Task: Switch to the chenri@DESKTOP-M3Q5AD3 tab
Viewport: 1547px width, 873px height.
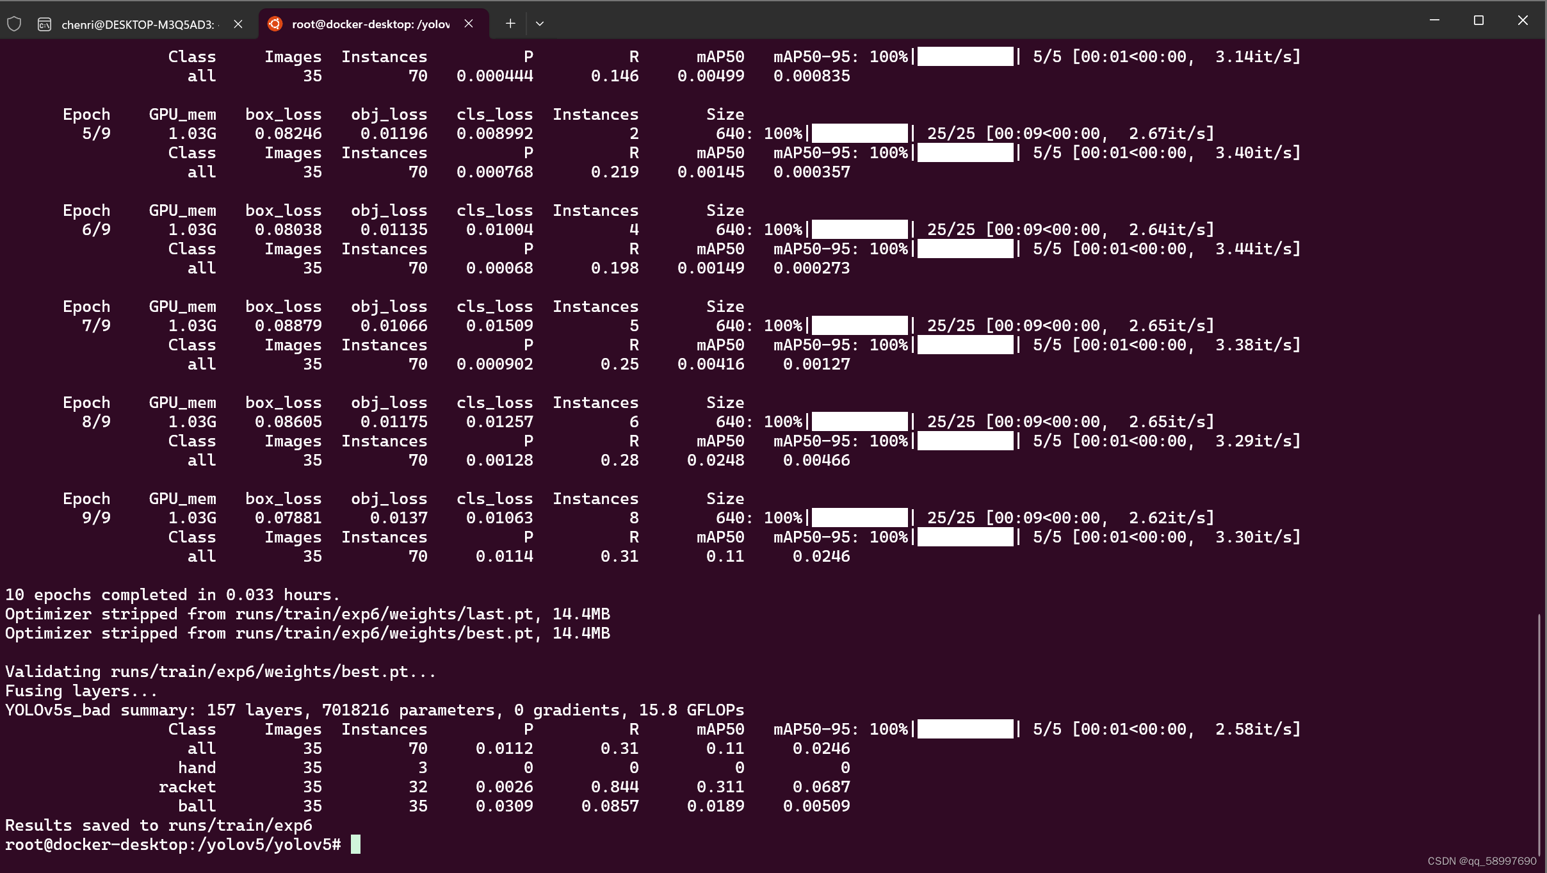Action: 138,24
